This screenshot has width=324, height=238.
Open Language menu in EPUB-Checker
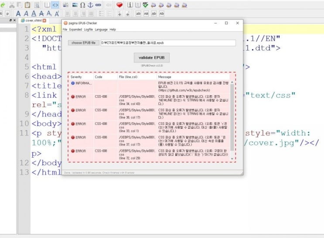point(101,29)
